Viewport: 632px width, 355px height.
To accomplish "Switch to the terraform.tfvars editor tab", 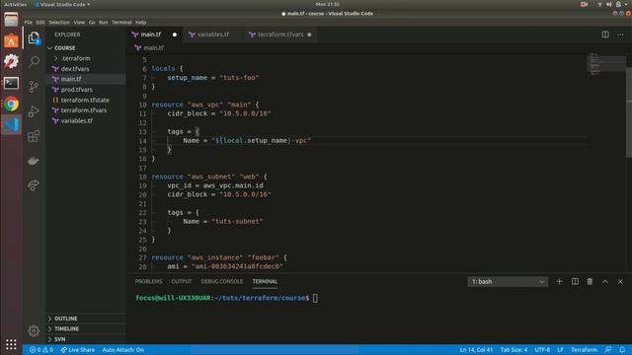I will click(280, 35).
